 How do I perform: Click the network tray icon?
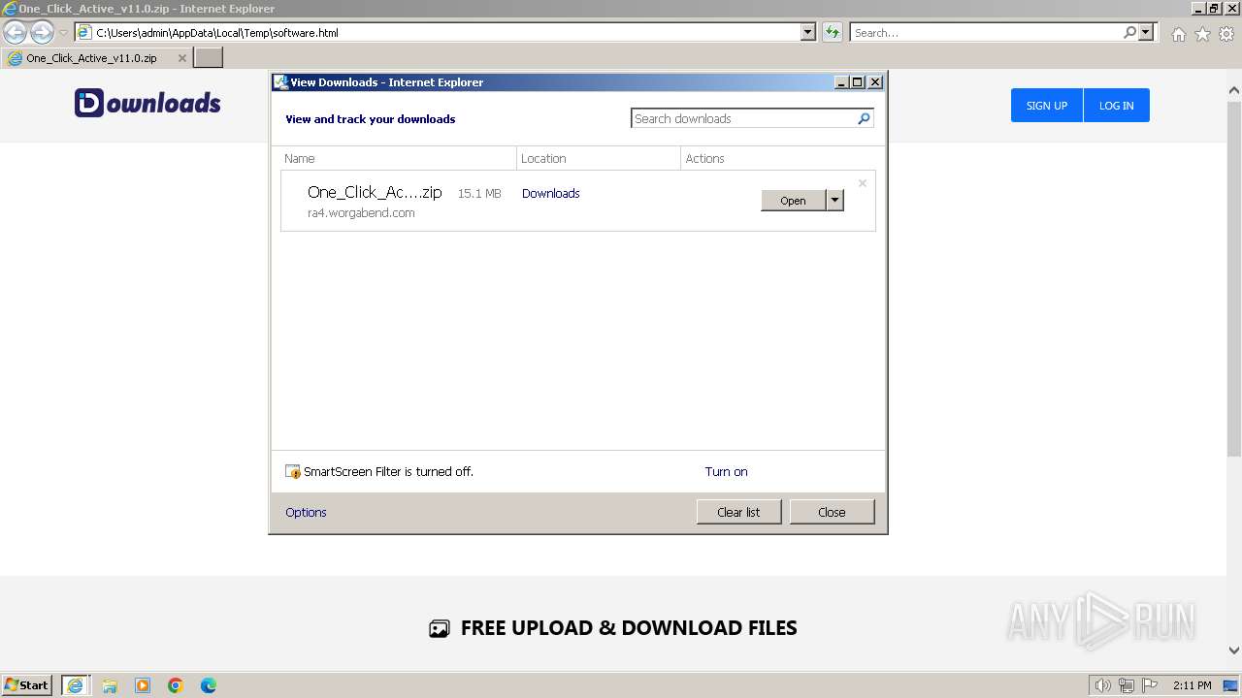(1127, 685)
